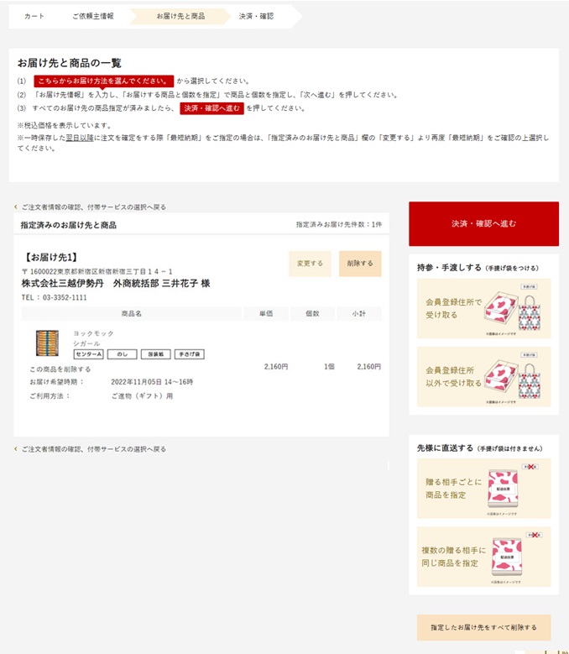The height and width of the screenshot is (654, 569).
Task: Click the 変更する button for お届け先1
Action: [310, 263]
